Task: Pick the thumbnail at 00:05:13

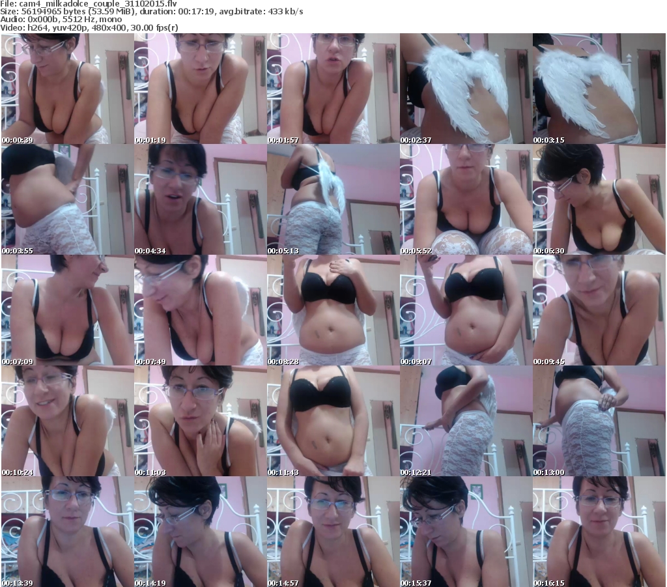Action: click(333, 199)
